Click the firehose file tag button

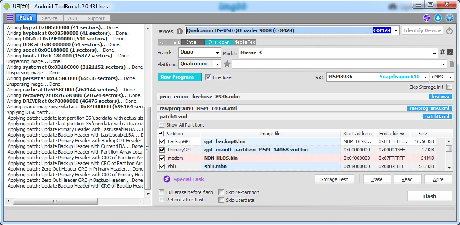click(440, 96)
